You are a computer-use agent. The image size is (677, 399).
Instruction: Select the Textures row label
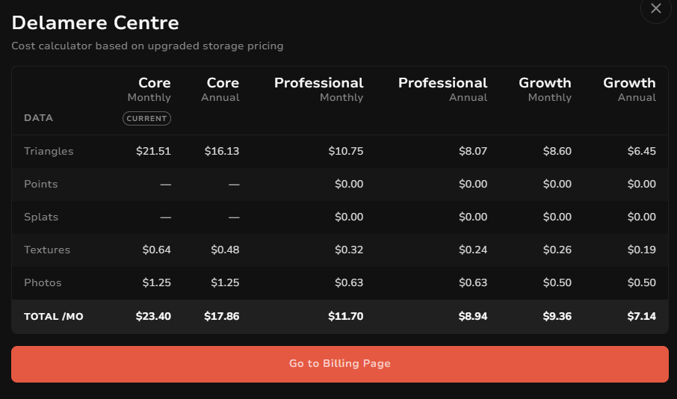[47, 250]
